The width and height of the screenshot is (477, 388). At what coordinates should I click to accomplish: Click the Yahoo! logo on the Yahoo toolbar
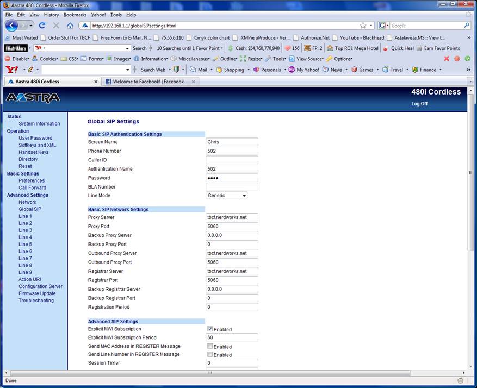pyautogui.click(x=12, y=70)
